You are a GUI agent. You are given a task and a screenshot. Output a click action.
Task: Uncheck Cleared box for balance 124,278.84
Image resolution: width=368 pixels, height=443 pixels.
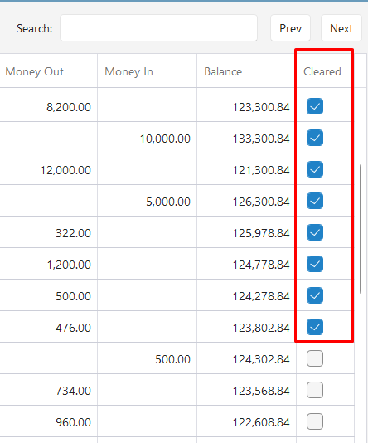(315, 295)
